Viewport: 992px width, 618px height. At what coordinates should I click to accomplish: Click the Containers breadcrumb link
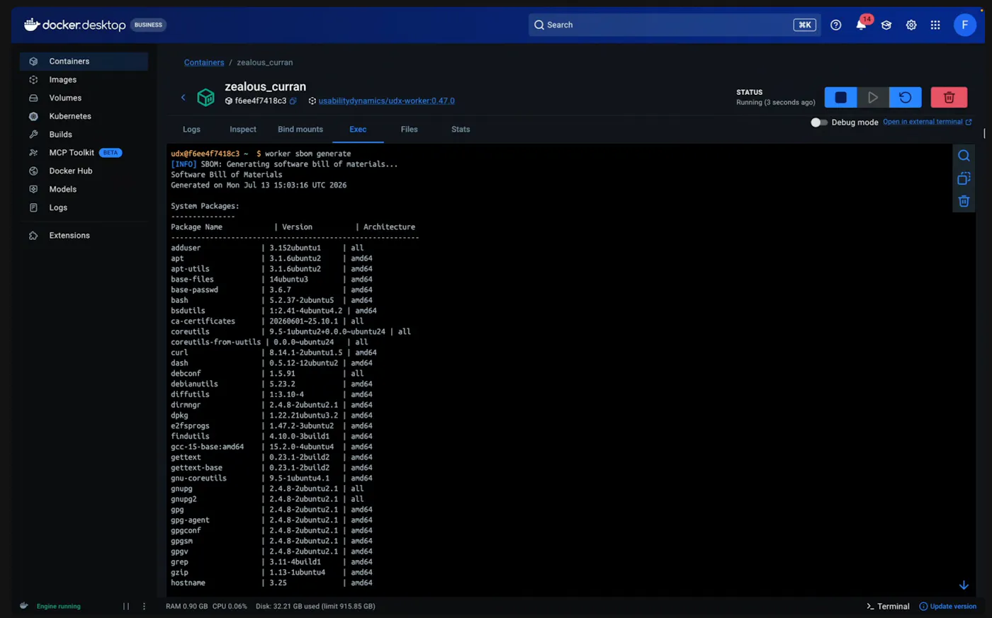(x=204, y=62)
